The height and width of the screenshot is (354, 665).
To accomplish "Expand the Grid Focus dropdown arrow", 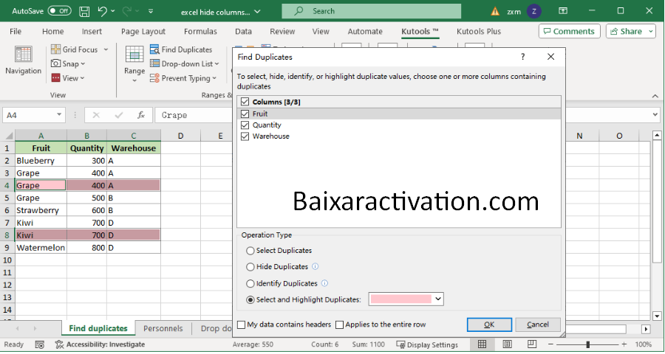I will click(106, 49).
